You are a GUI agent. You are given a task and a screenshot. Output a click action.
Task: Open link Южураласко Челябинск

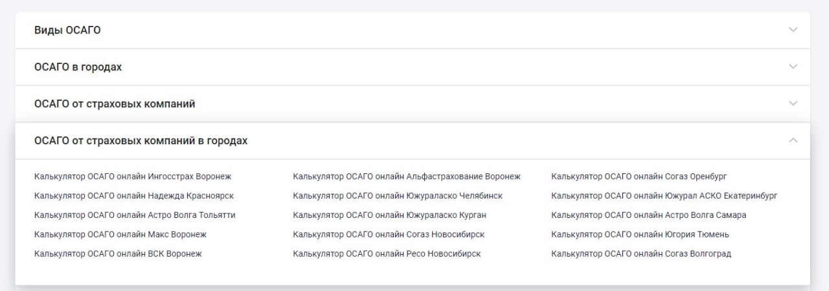click(398, 196)
